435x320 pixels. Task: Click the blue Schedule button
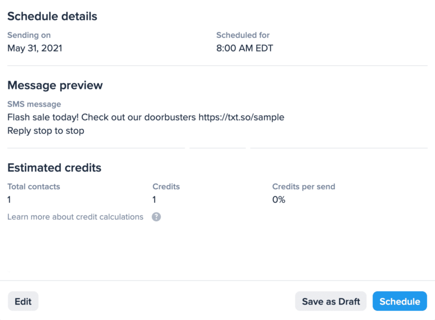coord(399,301)
